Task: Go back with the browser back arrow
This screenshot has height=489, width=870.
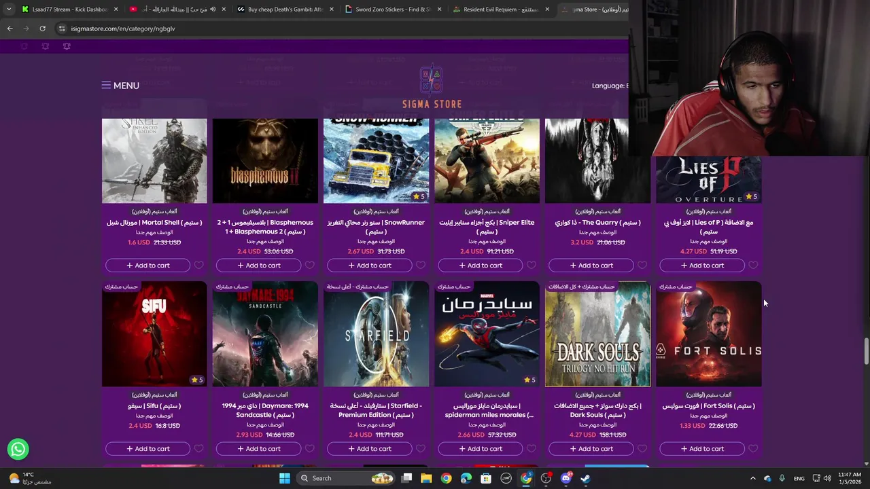Action: [x=10, y=29]
